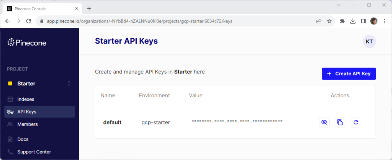Toggle the browser side panel icon

(363, 21)
